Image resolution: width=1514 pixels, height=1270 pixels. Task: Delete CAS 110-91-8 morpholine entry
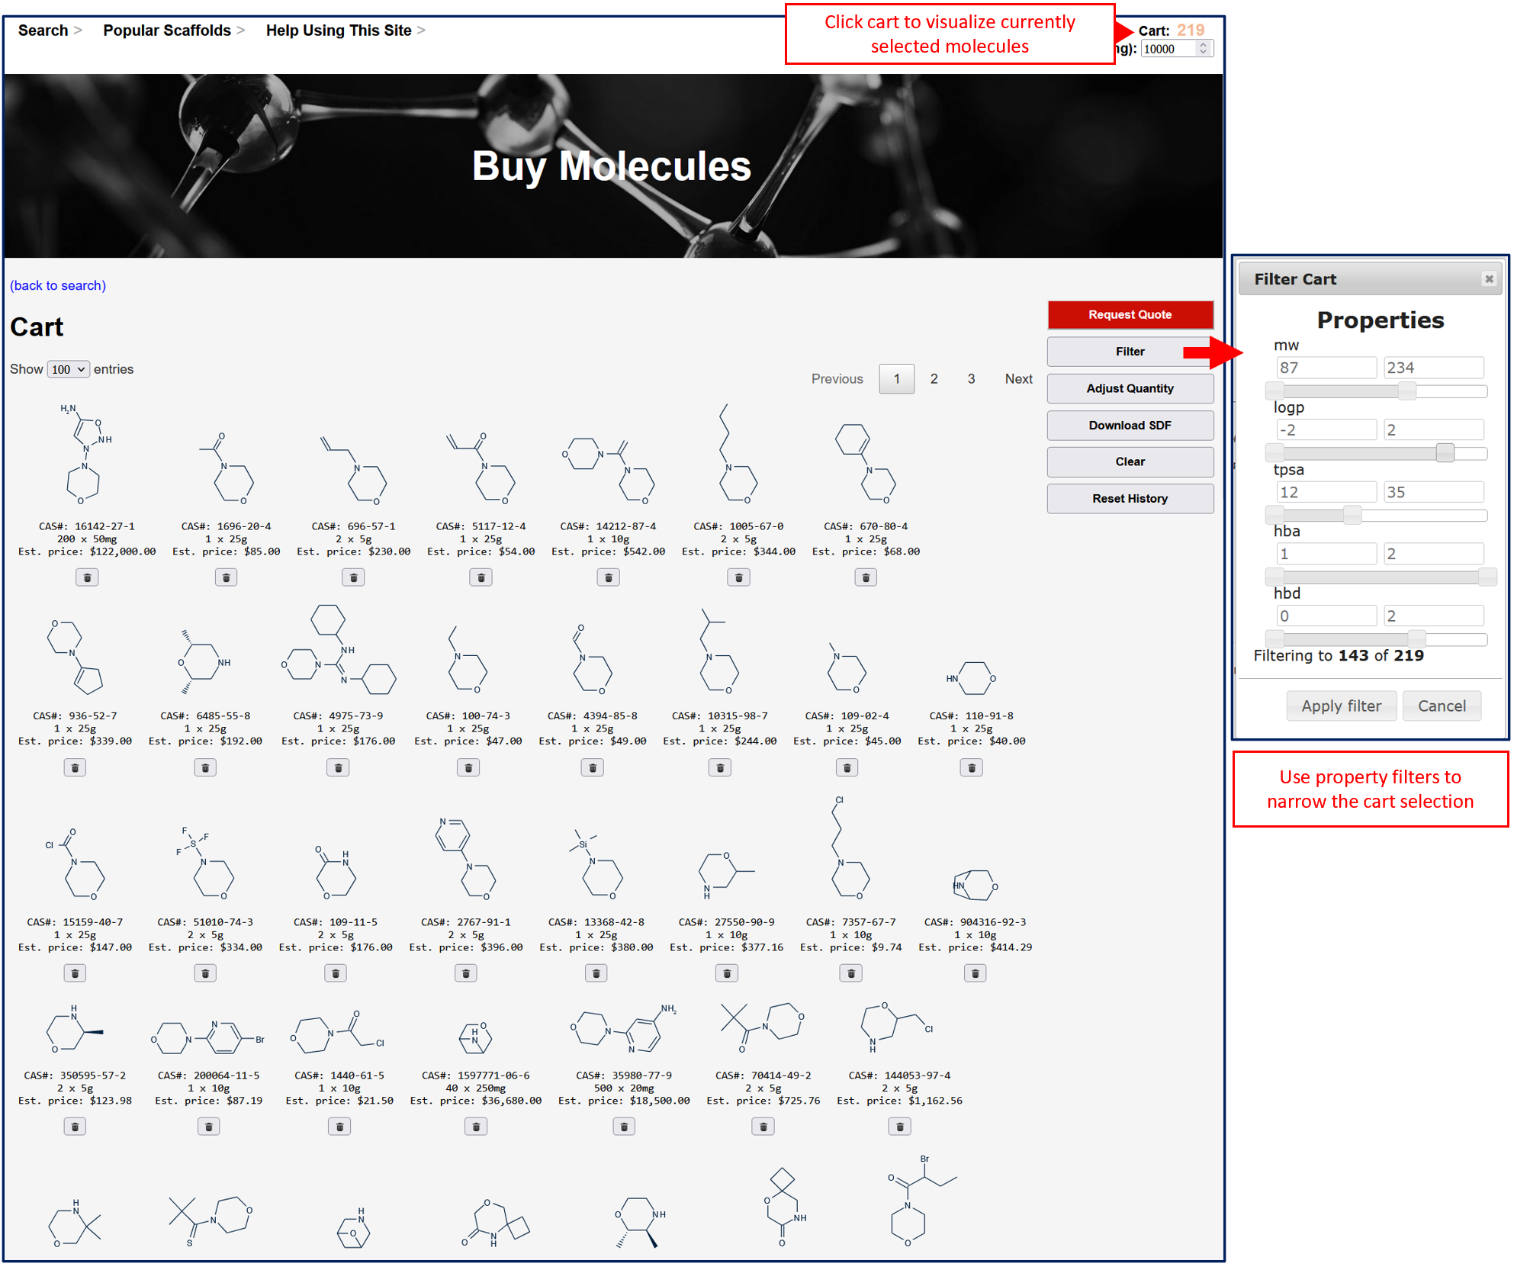tap(971, 767)
